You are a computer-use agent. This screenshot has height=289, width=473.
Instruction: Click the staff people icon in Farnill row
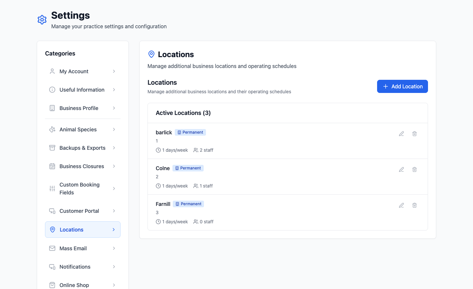coord(196,222)
